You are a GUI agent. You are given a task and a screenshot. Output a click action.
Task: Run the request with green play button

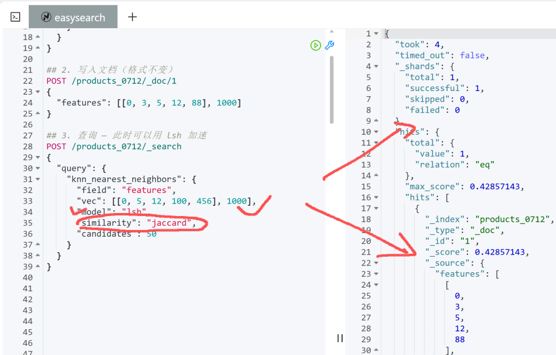pyautogui.click(x=316, y=45)
